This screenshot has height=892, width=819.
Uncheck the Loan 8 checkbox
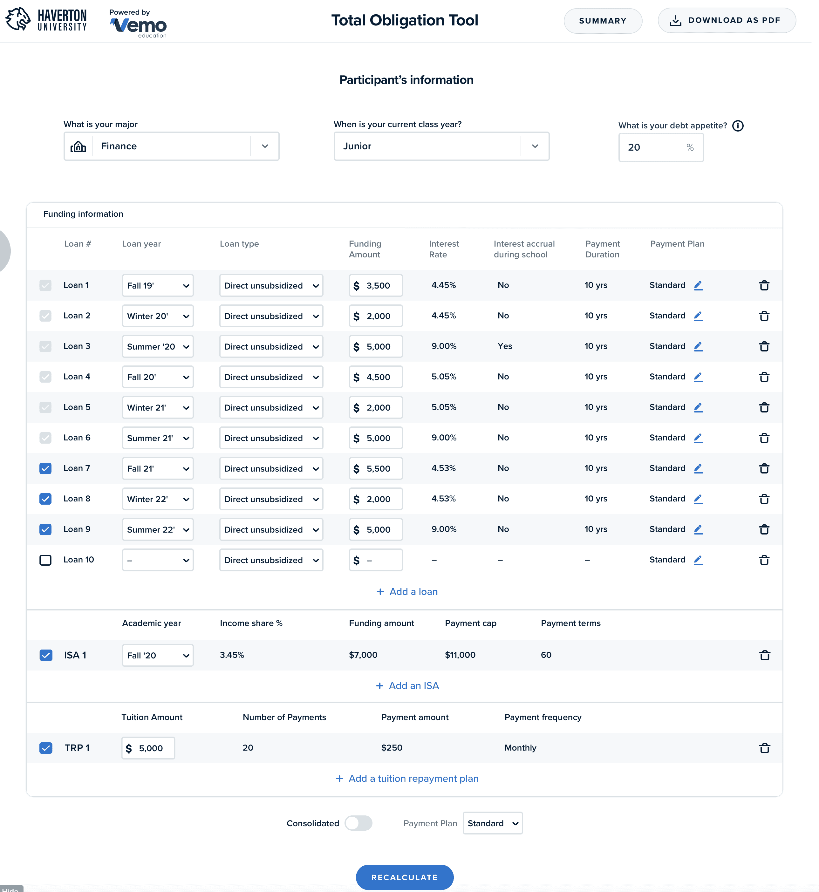pos(46,503)
